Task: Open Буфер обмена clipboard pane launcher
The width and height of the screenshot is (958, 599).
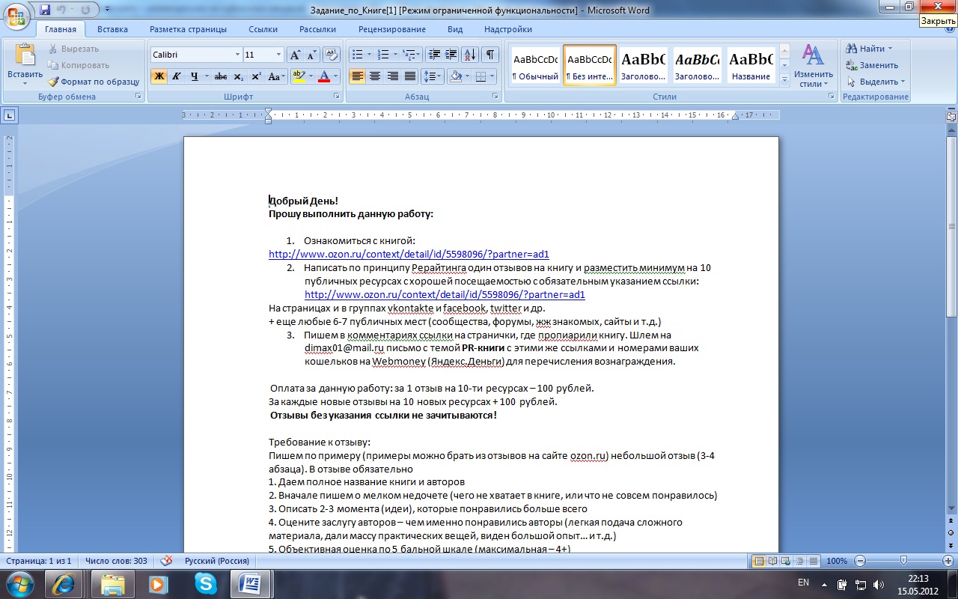Action: [138, 97]
